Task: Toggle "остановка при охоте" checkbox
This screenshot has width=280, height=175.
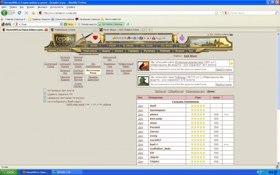Action: [x=45, y=90]
